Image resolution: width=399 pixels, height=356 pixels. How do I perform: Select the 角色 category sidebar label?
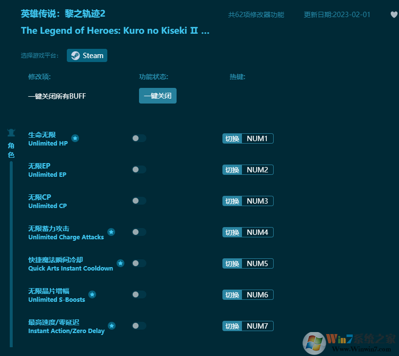[x=11, y=150]
